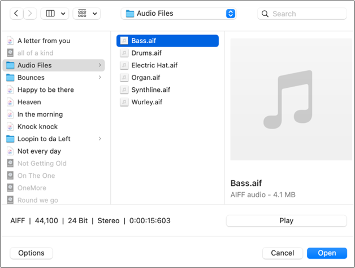Select the Audio Files folder in sidebar
This screenshot has height=268, width=355.
click(54, 65)
